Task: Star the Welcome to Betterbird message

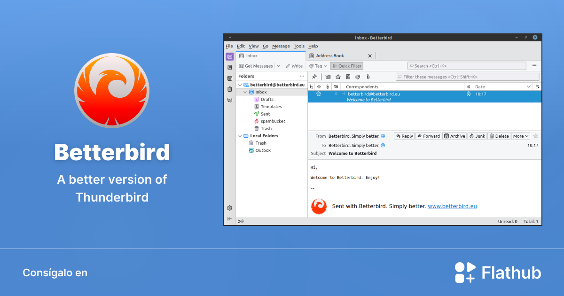Action: point(319,94)
